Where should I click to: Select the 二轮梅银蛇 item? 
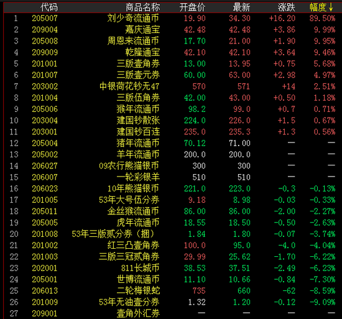(138, 290)
